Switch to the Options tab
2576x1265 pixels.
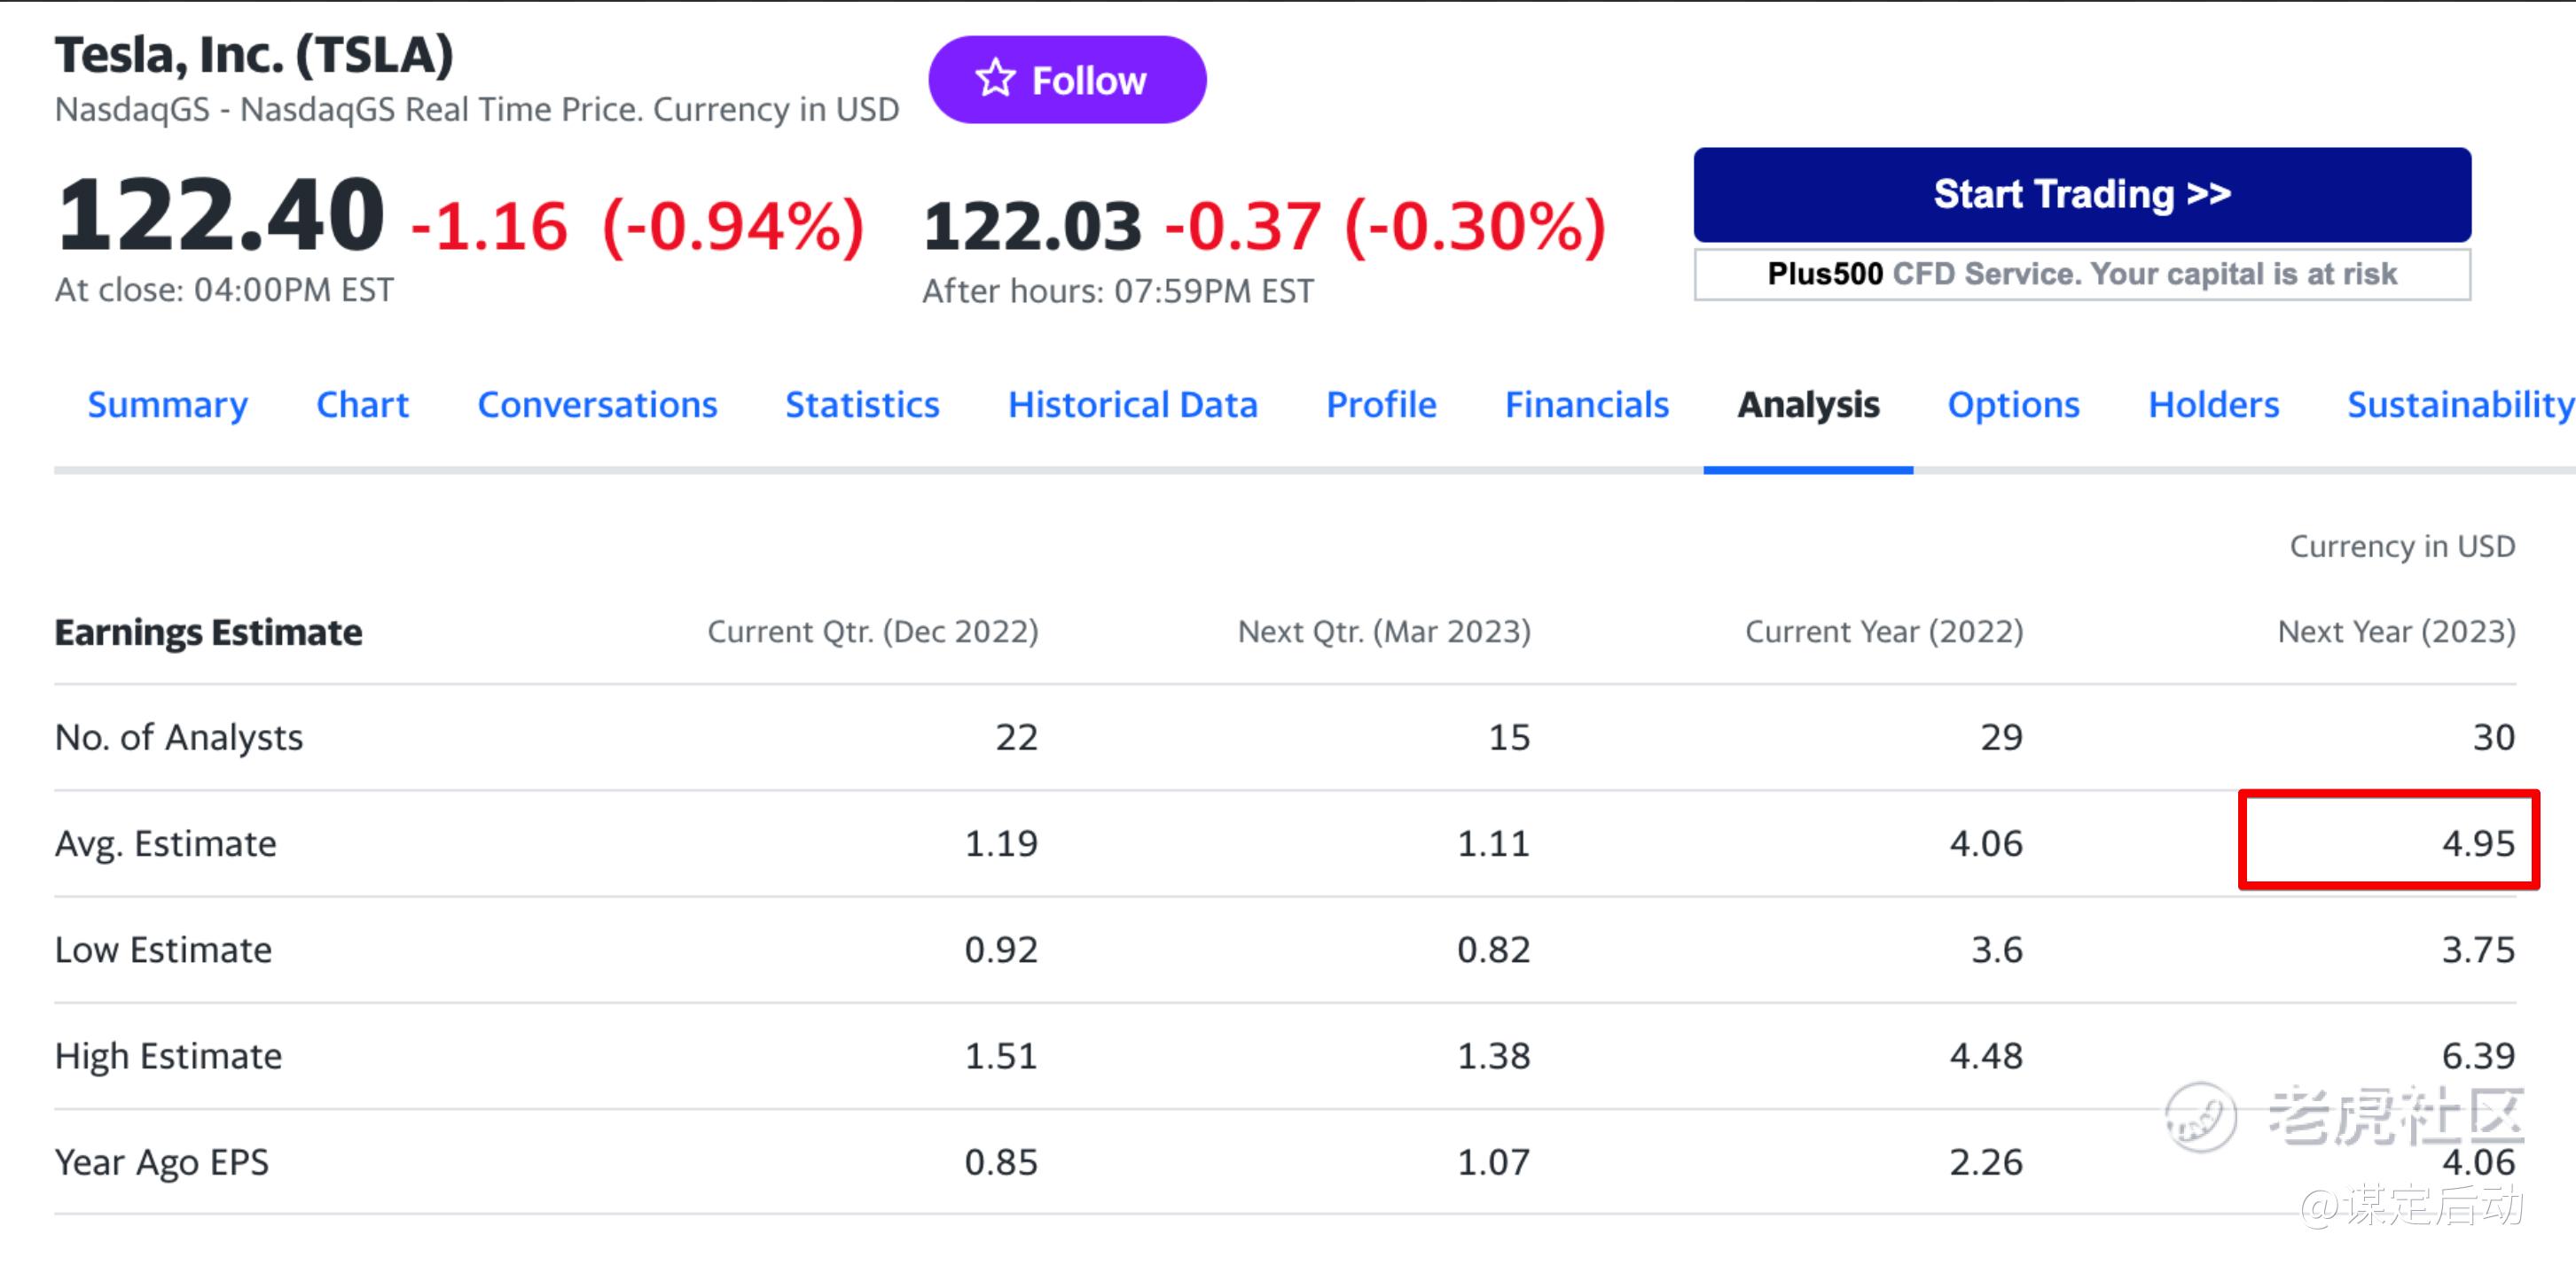tap(2013, 405)
